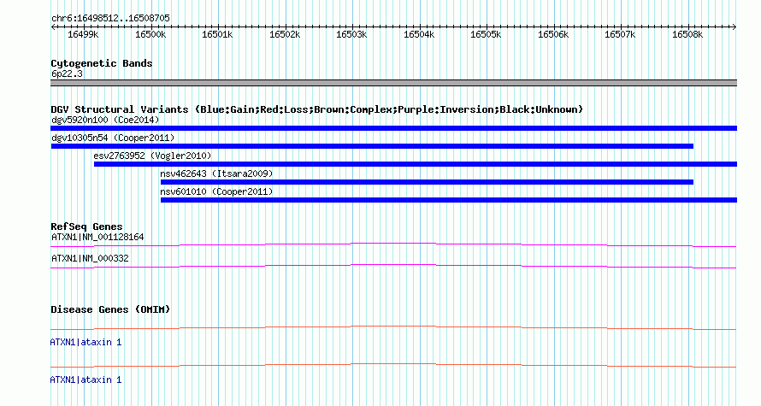Viewport: 761px width, 406px height.
Task: Click the DGV Structural Variants track heading
Action: (316, 109)
